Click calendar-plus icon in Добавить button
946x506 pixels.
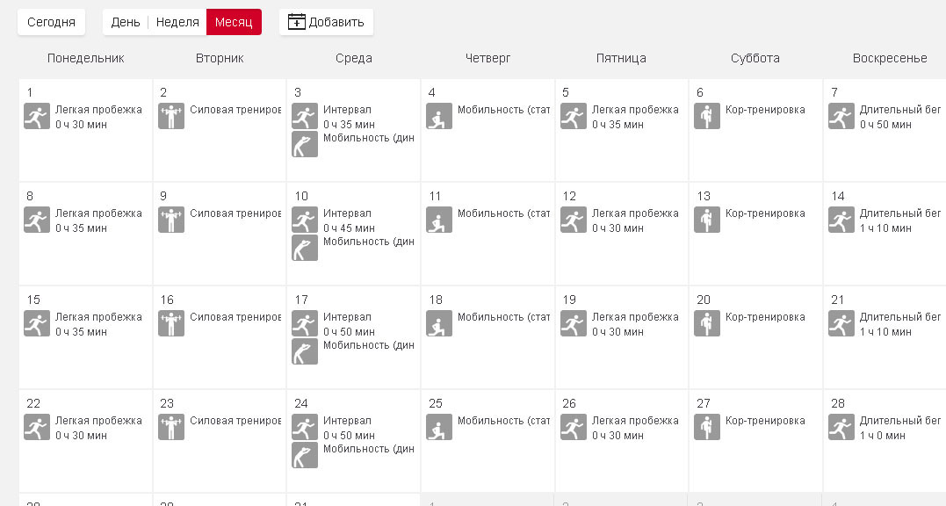point(297,22)
